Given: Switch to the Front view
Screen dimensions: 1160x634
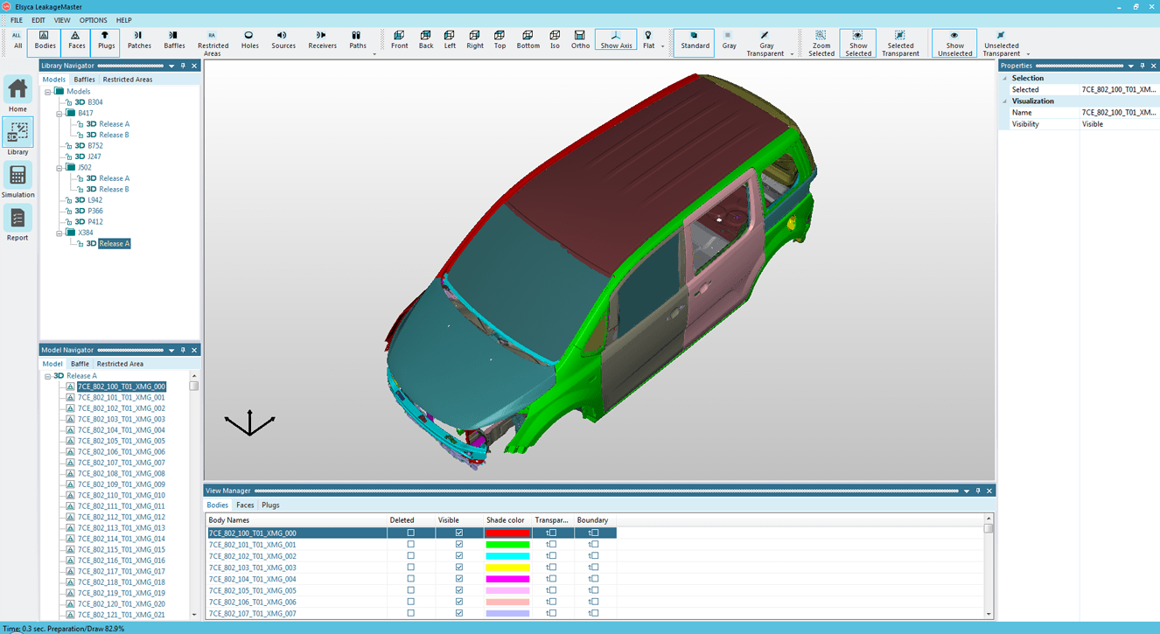Looking at the screenshot, I should coord(399,40).
